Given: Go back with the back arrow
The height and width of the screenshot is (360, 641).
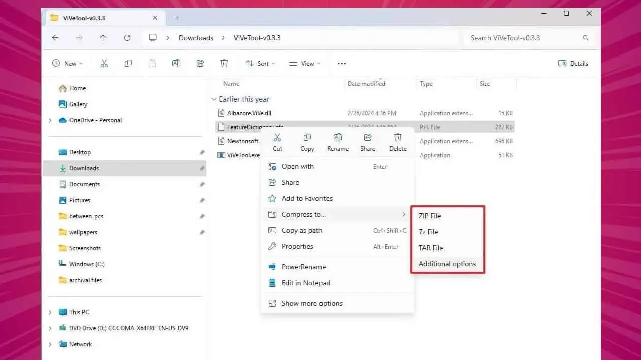Looking at the screenshot, I should [x=55, y=38].
